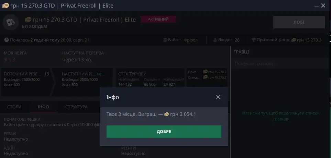Click the entries person icon
The width and height of the screenshot is (331, 158).
tap(215, 40)
